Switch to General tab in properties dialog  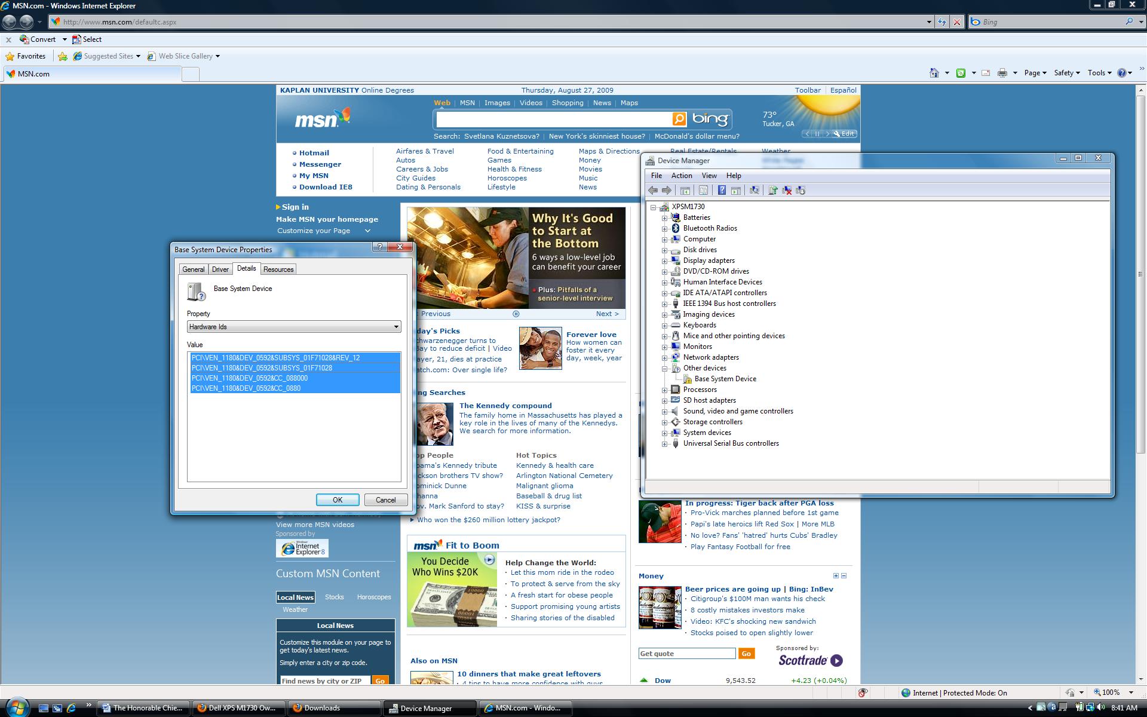pyautogui.click(x=193, y=269)
